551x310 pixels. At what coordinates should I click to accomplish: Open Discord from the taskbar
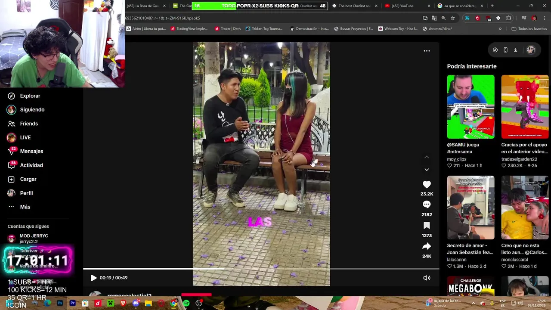coord(136,304)
